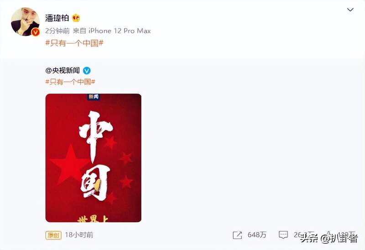365x250 pixels.
Task: Click the orange V verified badge on avatar
Action: coord(36,32)
